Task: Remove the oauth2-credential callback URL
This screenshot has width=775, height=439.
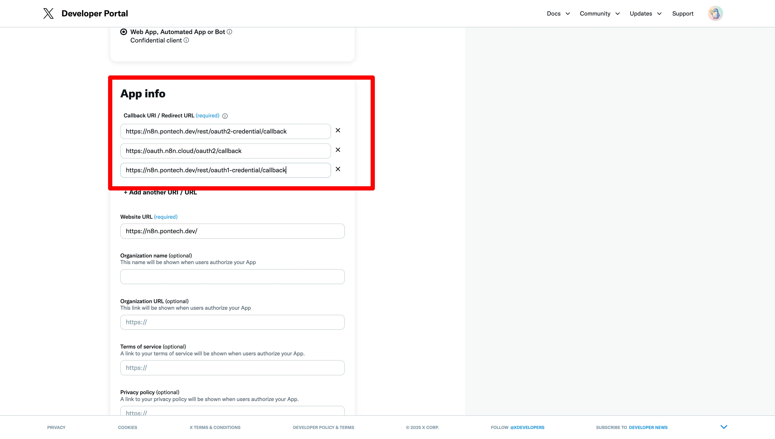Action: (338, 130)
